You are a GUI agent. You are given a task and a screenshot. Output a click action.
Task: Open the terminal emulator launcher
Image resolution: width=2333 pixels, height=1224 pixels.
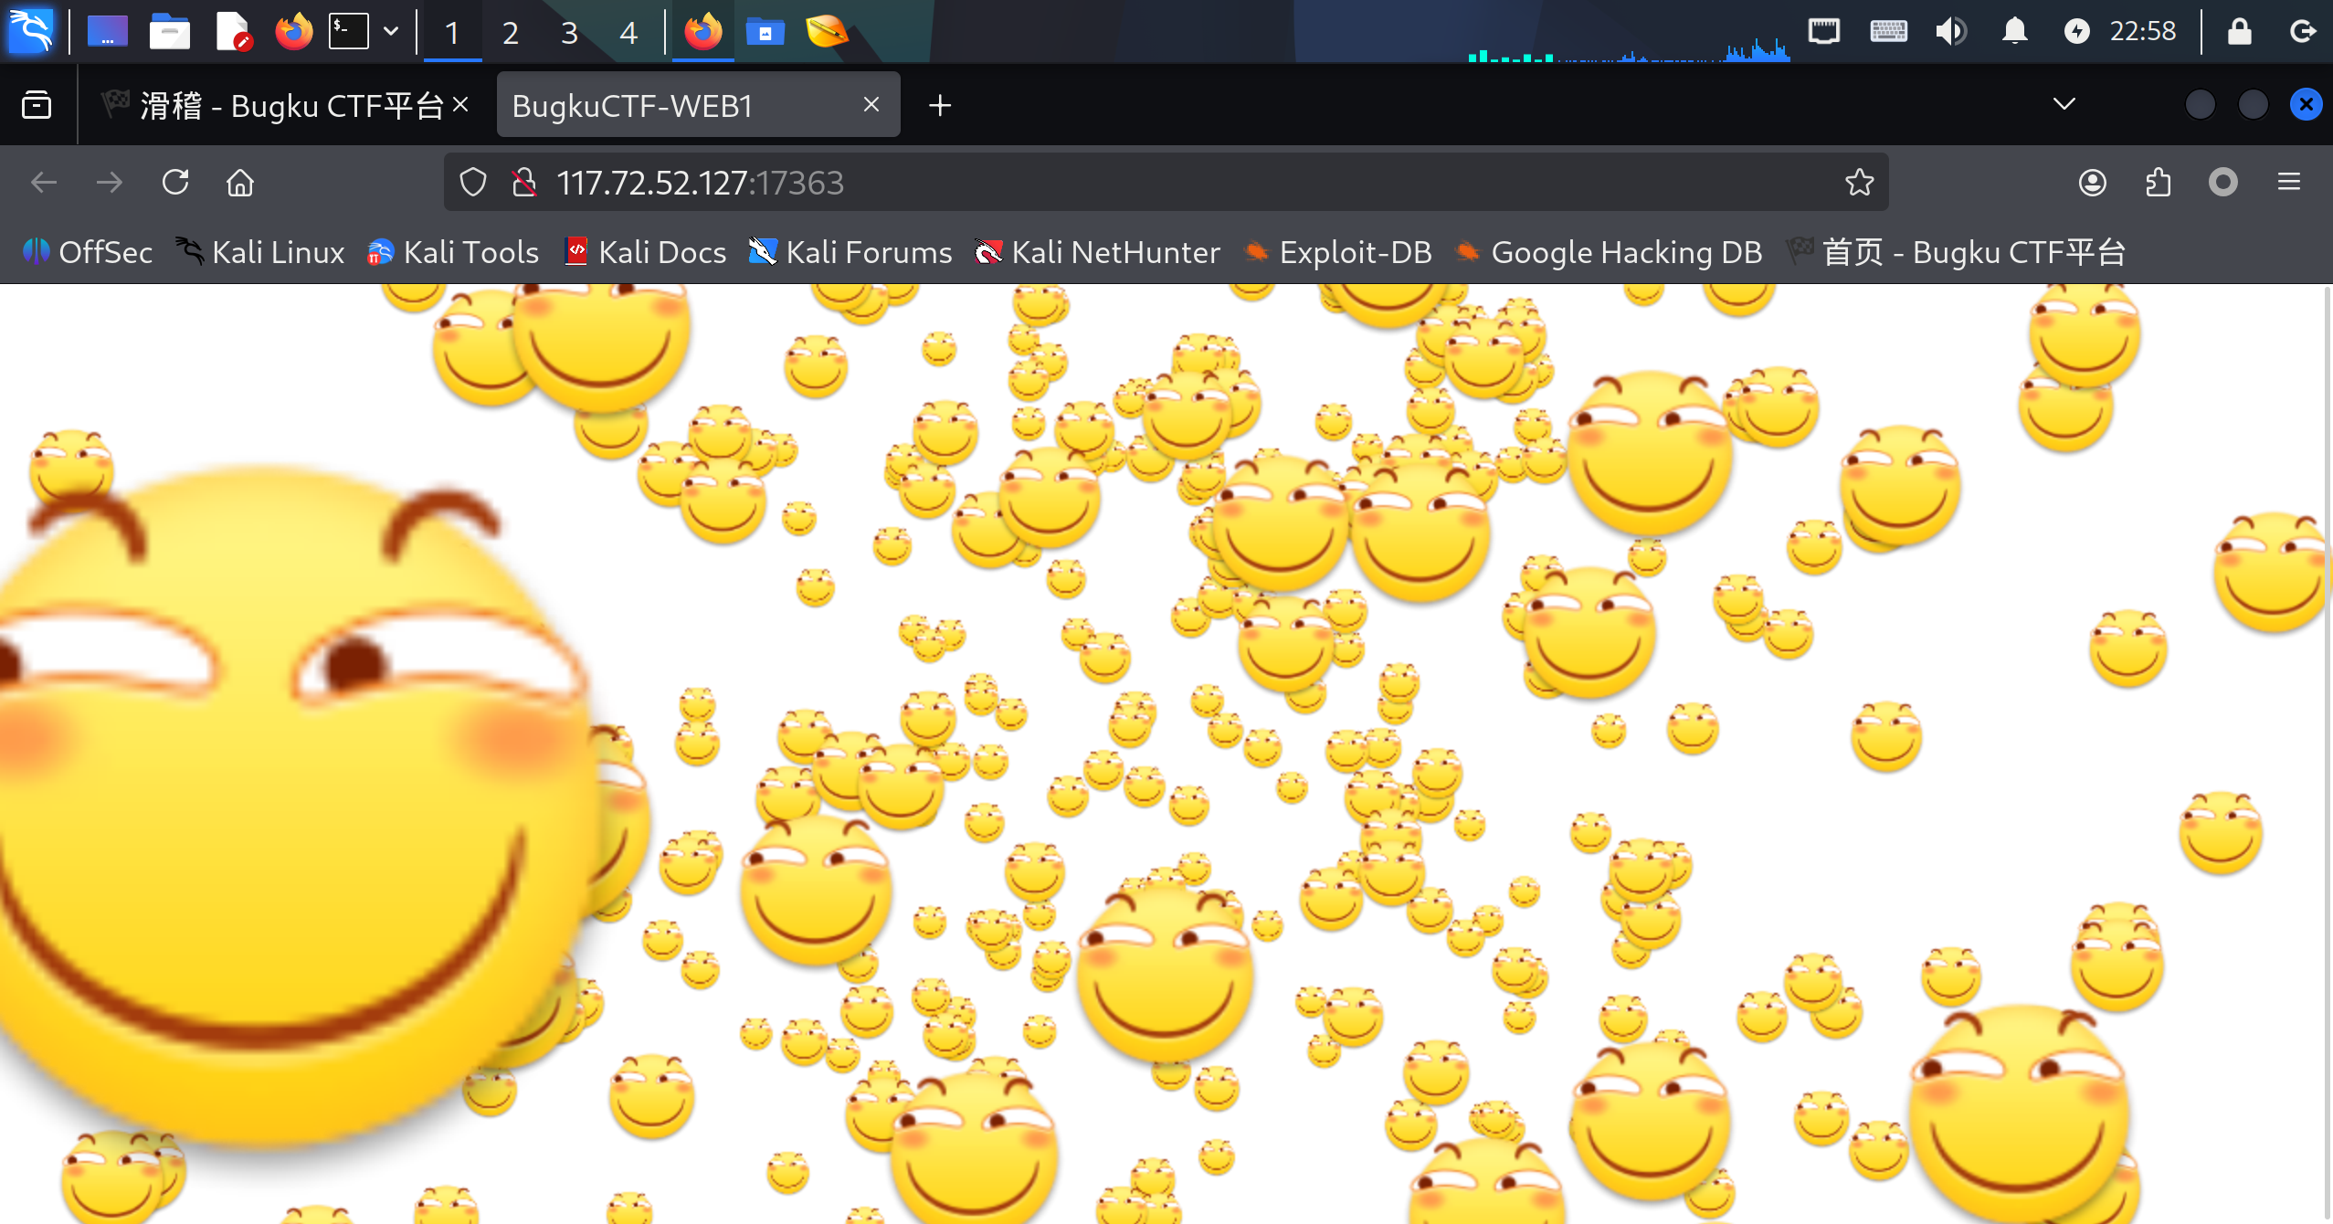point(349,32)
